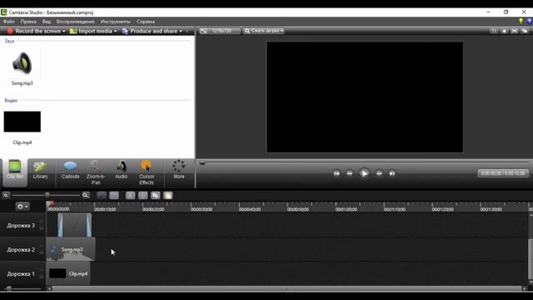Click the Дорожка 2 track label
The height and width of the screenshot is (300, 533).
pos(21,250)
